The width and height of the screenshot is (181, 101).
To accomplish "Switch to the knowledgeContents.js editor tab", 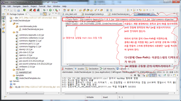I will coord(93,14).
